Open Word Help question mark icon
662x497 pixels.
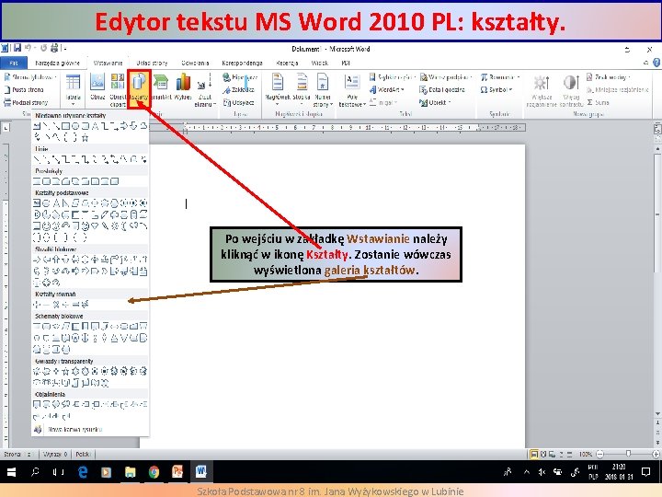tap(656, 63)
